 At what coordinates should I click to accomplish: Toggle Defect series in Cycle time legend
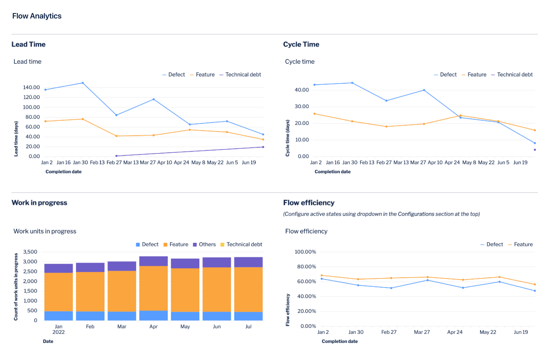pos(445,75)
